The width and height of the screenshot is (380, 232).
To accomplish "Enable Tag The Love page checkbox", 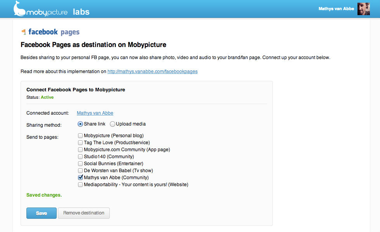I will 80,143.
